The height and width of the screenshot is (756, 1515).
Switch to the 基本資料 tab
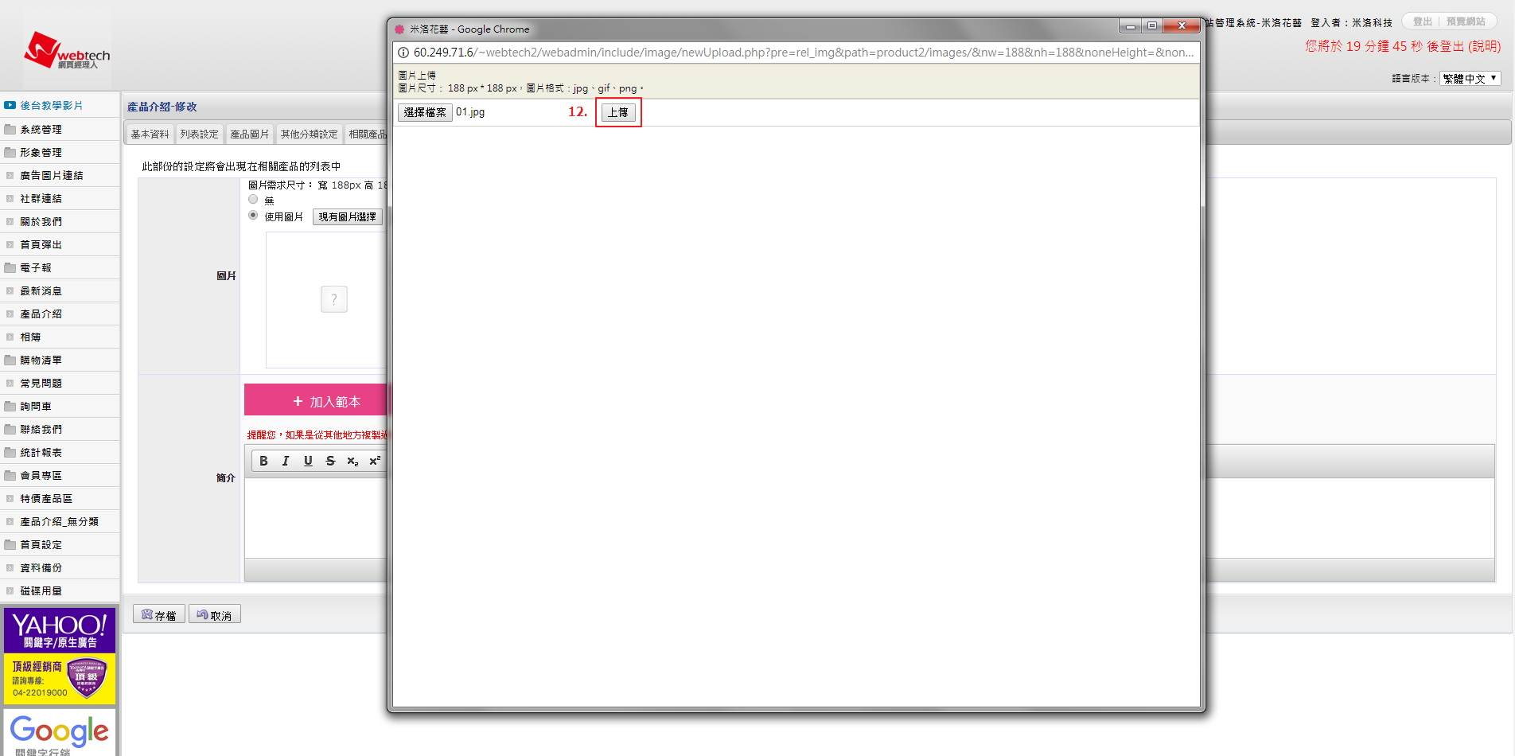[150, 134]
